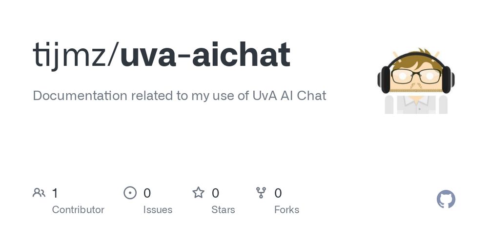Click the stars count 0
488x244 pixels.
215,193
